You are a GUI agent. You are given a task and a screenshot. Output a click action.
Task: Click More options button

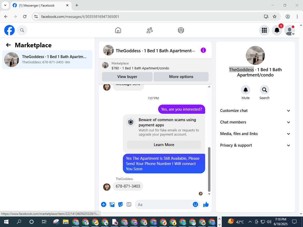(181, 77)
